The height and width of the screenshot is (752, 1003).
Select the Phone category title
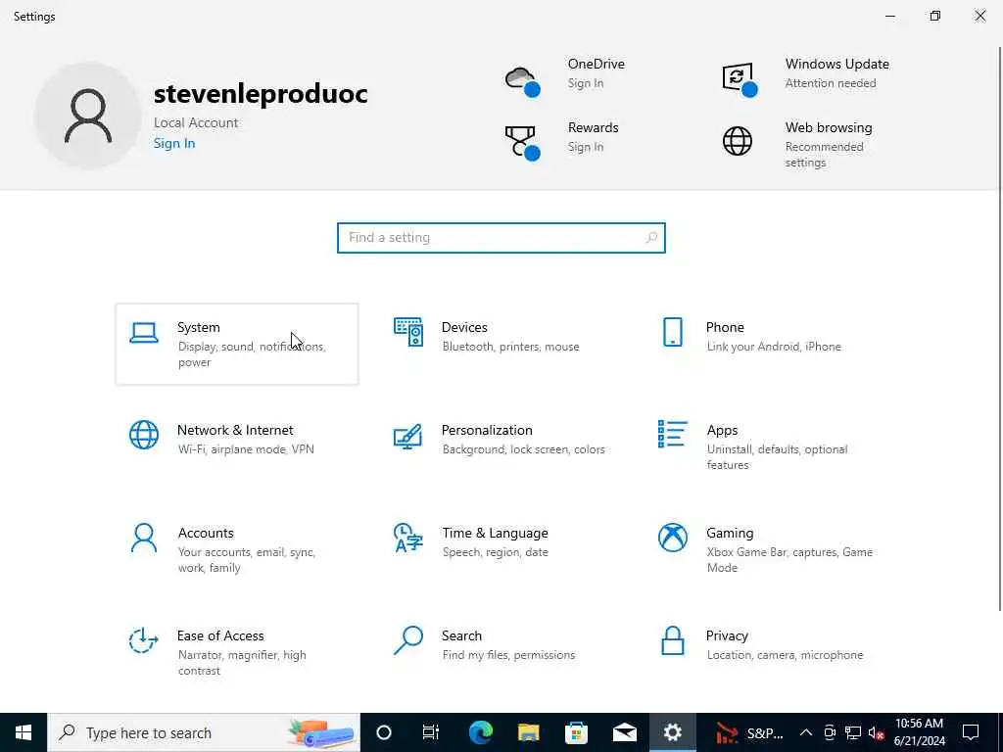click(x=725, y=327)
